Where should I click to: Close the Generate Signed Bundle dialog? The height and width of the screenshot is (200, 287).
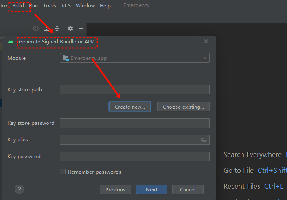coord(206,41)
